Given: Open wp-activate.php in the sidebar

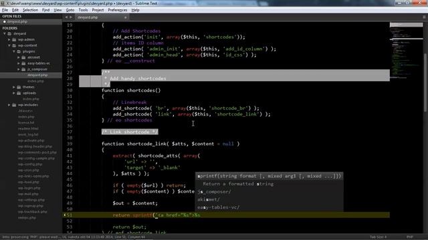Looking at the screenshot, I should 31,141.
